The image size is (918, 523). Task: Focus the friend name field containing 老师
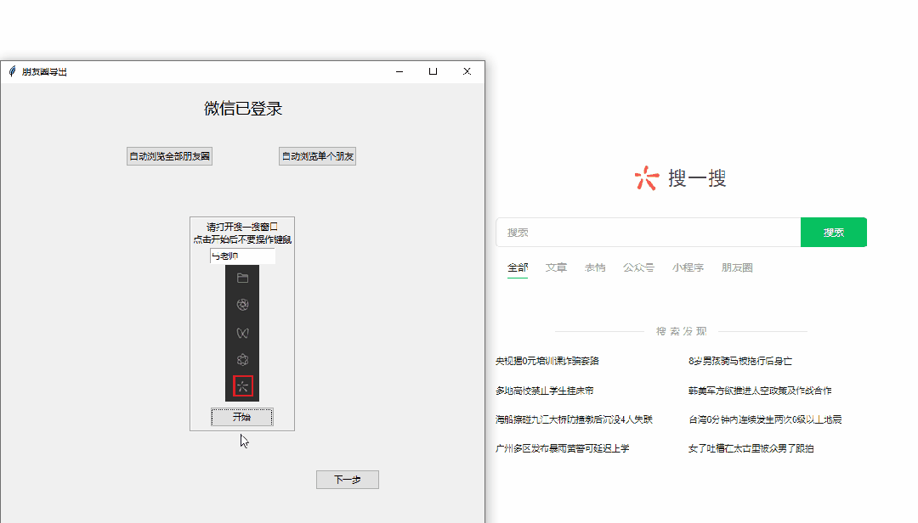click(x=242, y=256)
